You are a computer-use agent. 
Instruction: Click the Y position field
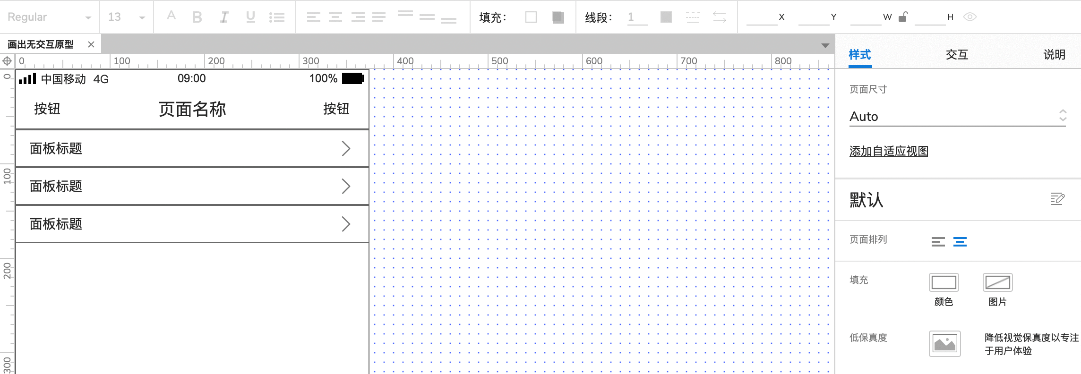814,17
